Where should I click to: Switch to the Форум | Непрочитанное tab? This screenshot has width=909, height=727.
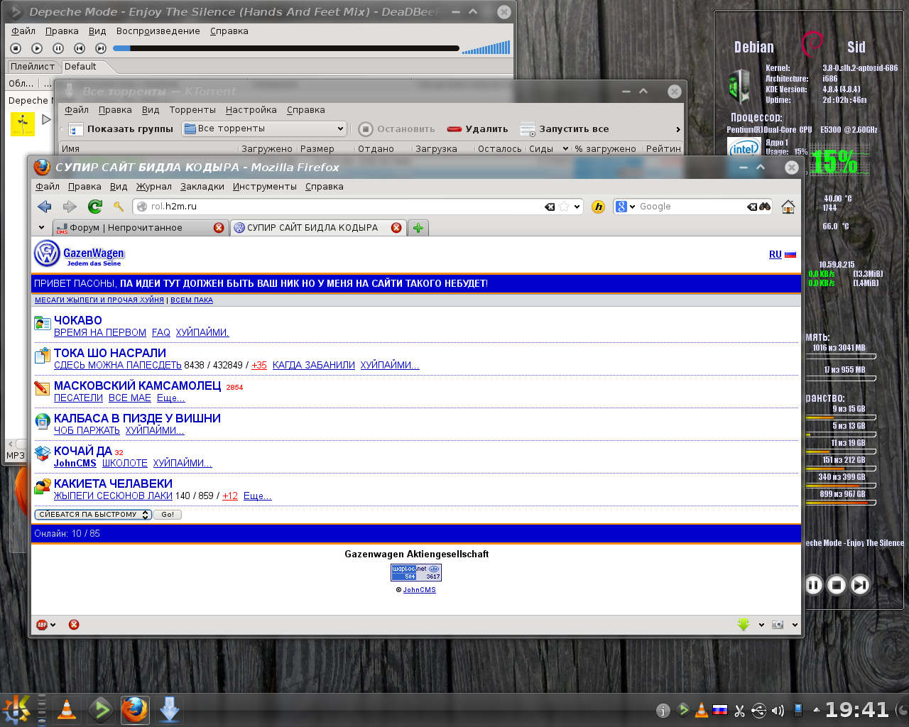(x=126, y=228)
